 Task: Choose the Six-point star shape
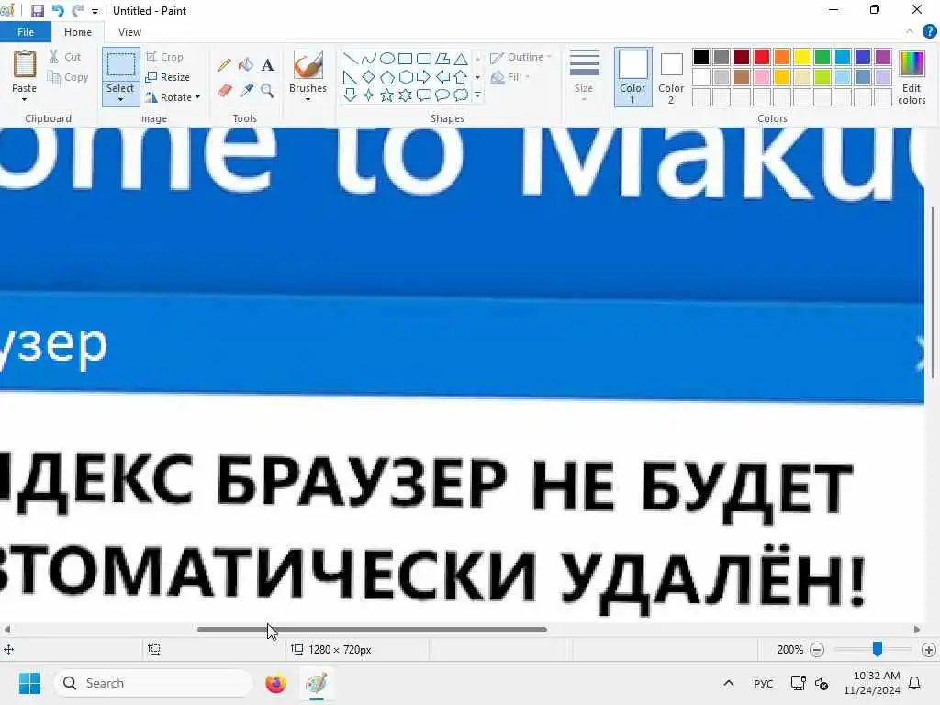click(405, 95)
